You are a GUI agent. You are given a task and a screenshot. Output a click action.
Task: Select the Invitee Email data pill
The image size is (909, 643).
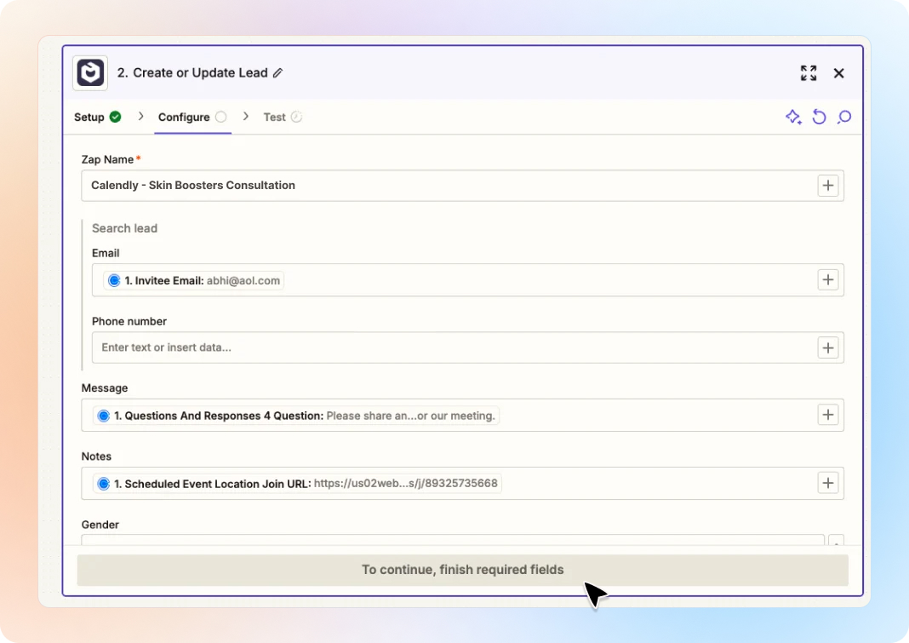pyautogui.click(x=193, y=280)
